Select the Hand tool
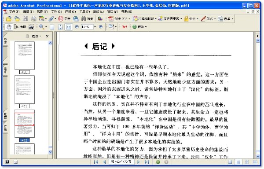Screen dimensions: 264x169 [x=9, y=27]
